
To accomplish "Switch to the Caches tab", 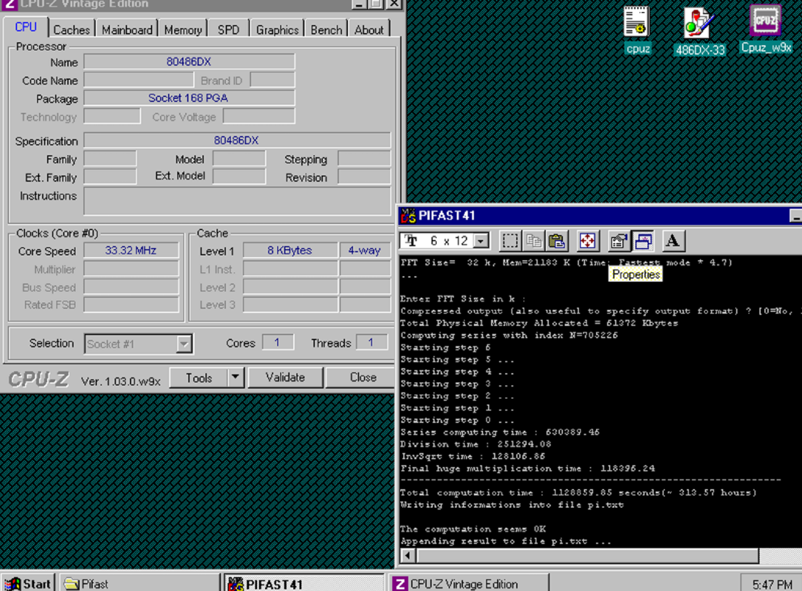I will click(71, 30).
